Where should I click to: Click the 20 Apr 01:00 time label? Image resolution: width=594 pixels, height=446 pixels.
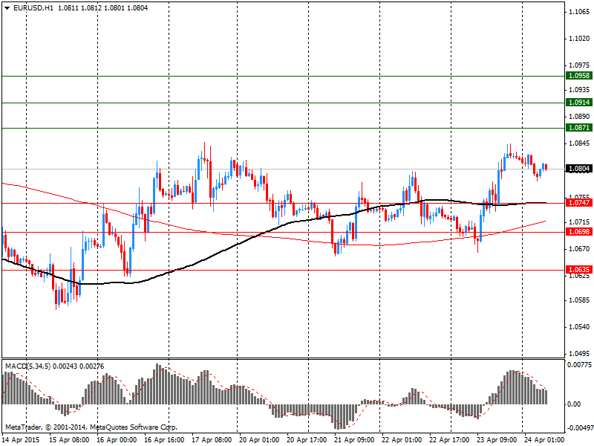[259, 440]
